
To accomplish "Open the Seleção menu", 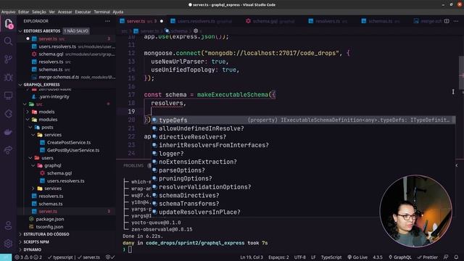I will click(x=39, y=12).
